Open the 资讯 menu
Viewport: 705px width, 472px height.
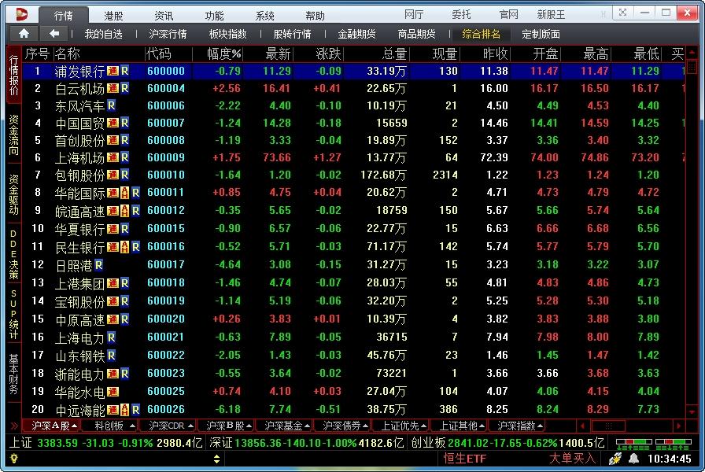(164, 16)
